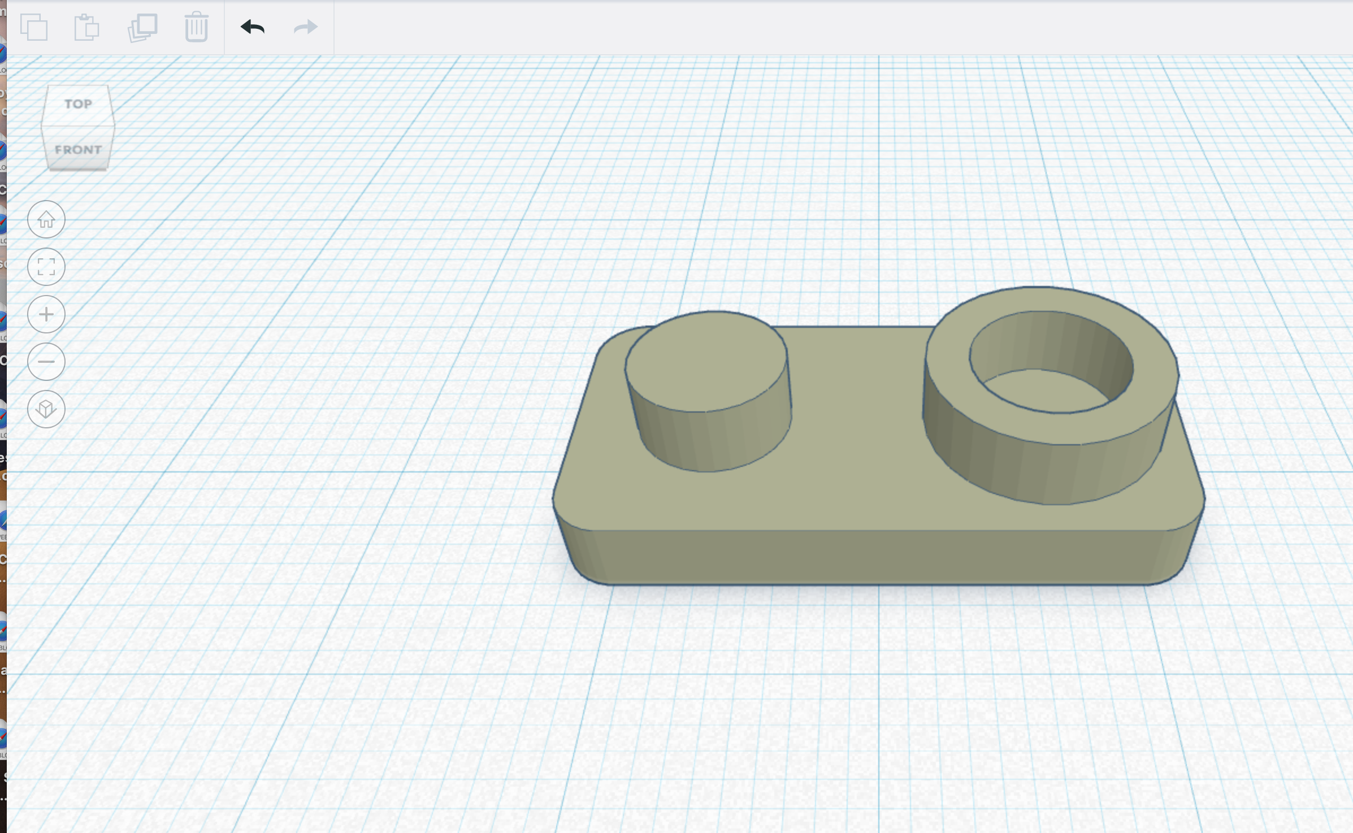The height and width of the screenshot is (833, 1353).
Task: Click the Home view icon
Action: click(x=46, y=220)
